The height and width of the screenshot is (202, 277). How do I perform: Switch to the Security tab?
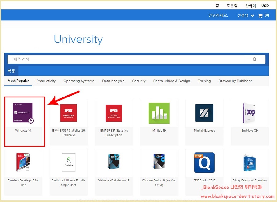(139, 81)
